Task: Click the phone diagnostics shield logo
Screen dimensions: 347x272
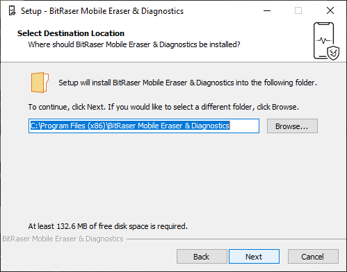Action: (x=326, y=41)
